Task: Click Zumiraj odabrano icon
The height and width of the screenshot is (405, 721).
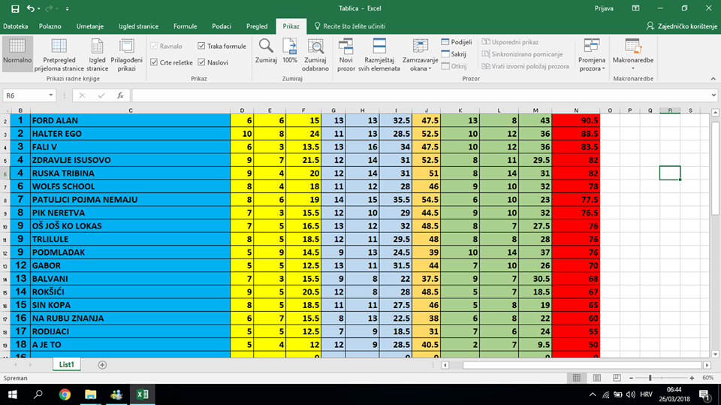Action: click(x=316, y=47)
